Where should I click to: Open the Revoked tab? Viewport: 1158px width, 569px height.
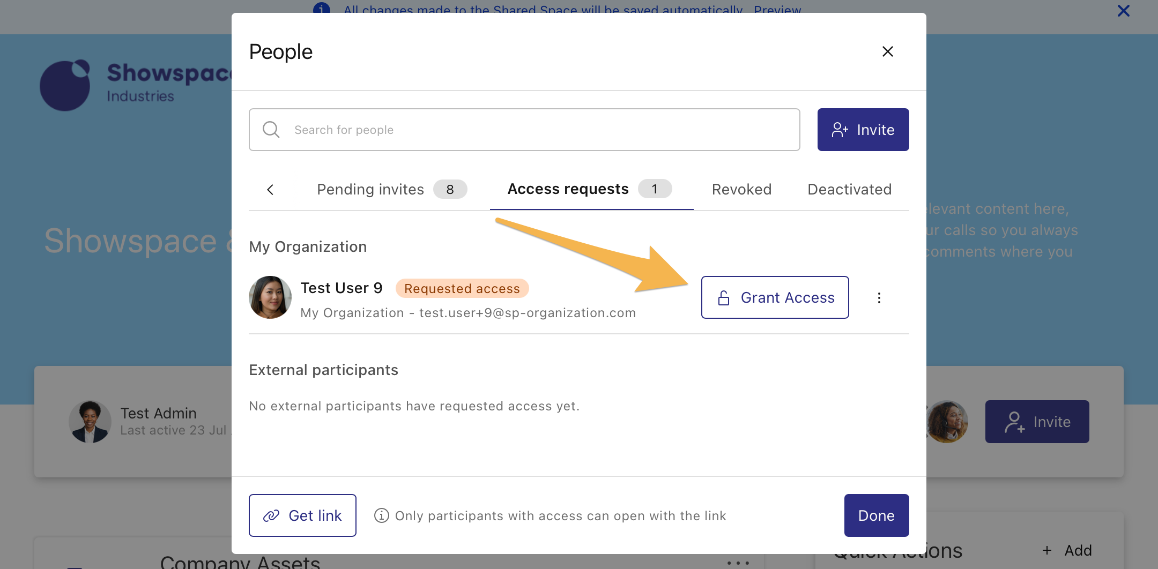[x=741, y=189]
